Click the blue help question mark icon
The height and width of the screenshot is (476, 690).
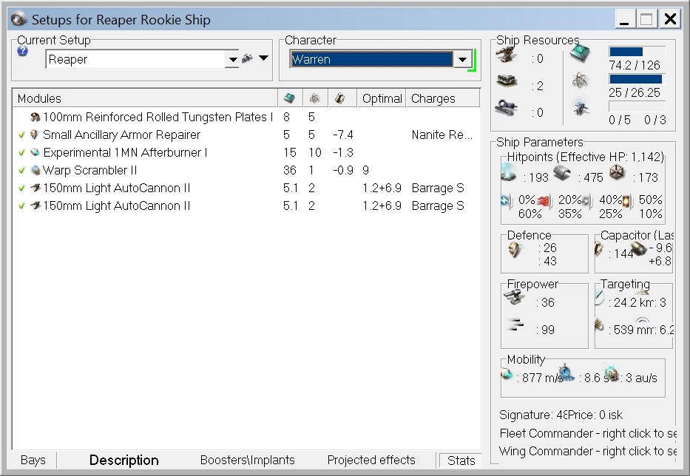pos(22,52)
